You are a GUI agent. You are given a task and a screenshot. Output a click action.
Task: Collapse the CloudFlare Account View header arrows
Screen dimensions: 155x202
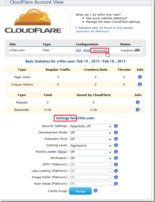[6, 2]
